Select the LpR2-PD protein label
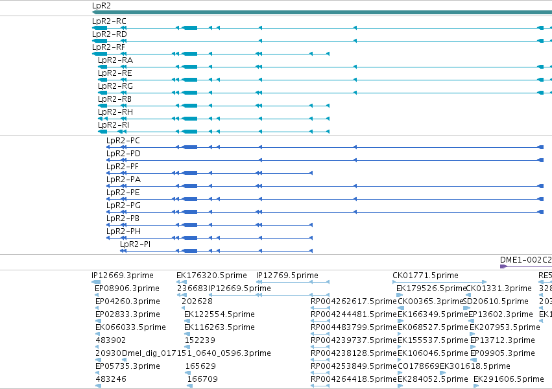This screenshot has height=389, width=552. 123,154
